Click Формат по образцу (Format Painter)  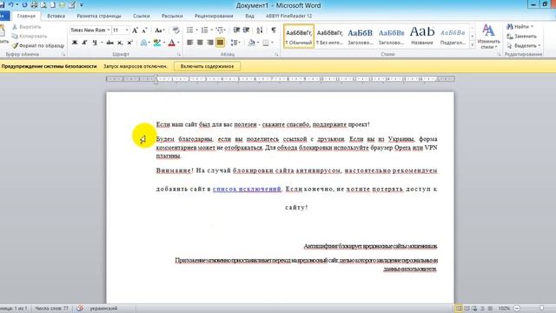click(38, 45)
